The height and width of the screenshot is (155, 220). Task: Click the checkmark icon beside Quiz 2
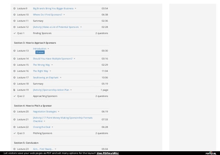coord(14,96)
